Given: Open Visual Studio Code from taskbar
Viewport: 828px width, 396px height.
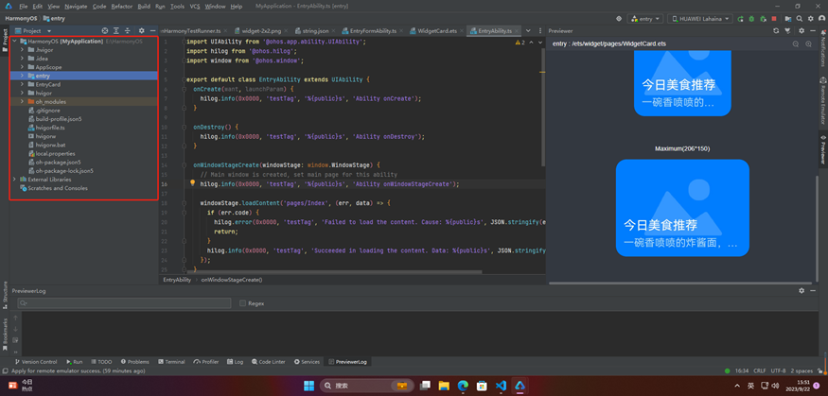Looking at the screenshot, I should 502,386.
